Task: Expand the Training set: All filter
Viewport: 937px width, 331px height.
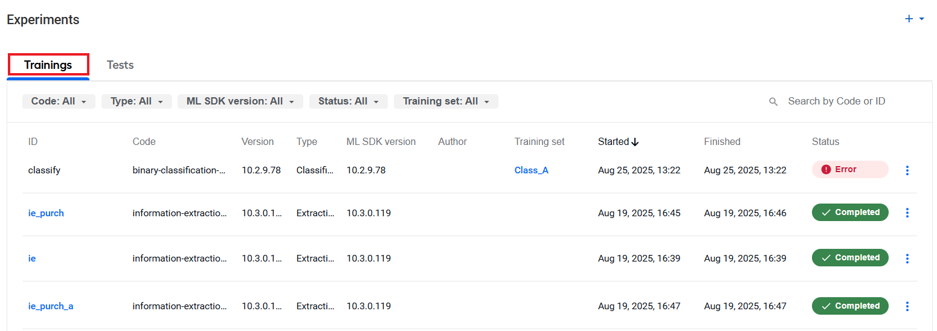Action: click(x=446, y=101)
